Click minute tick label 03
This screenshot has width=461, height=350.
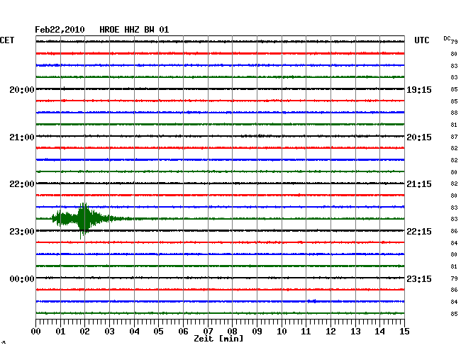pos(109,331)
